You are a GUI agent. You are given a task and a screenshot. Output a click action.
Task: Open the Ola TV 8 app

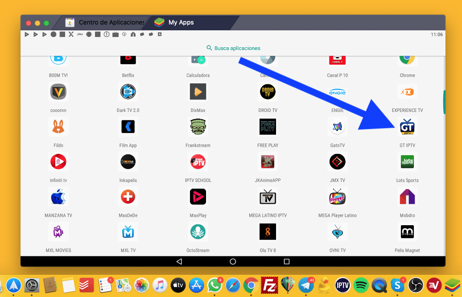[x=268, y=231]
